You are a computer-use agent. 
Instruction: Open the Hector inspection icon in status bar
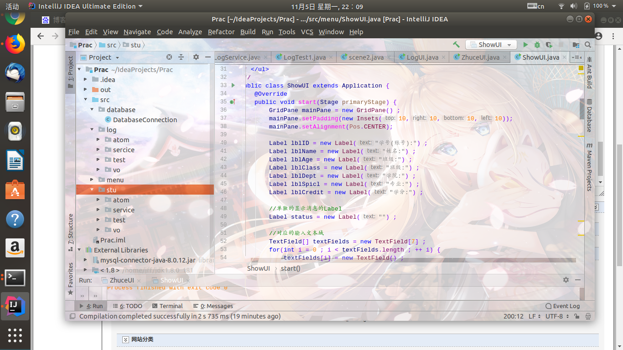[x=588, y=316]
